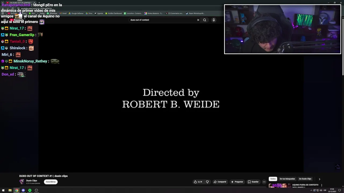Open Windows Start menu
This screenshot has height=193, width=344.
point(3,190)
